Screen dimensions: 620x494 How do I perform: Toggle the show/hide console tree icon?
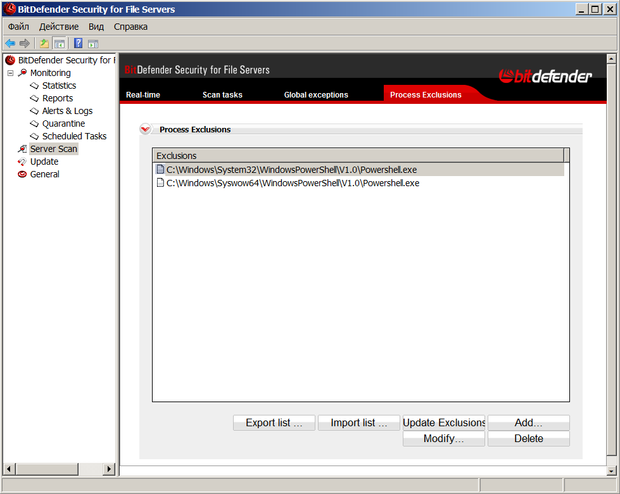pyautogui.click(x=60, y=44)
